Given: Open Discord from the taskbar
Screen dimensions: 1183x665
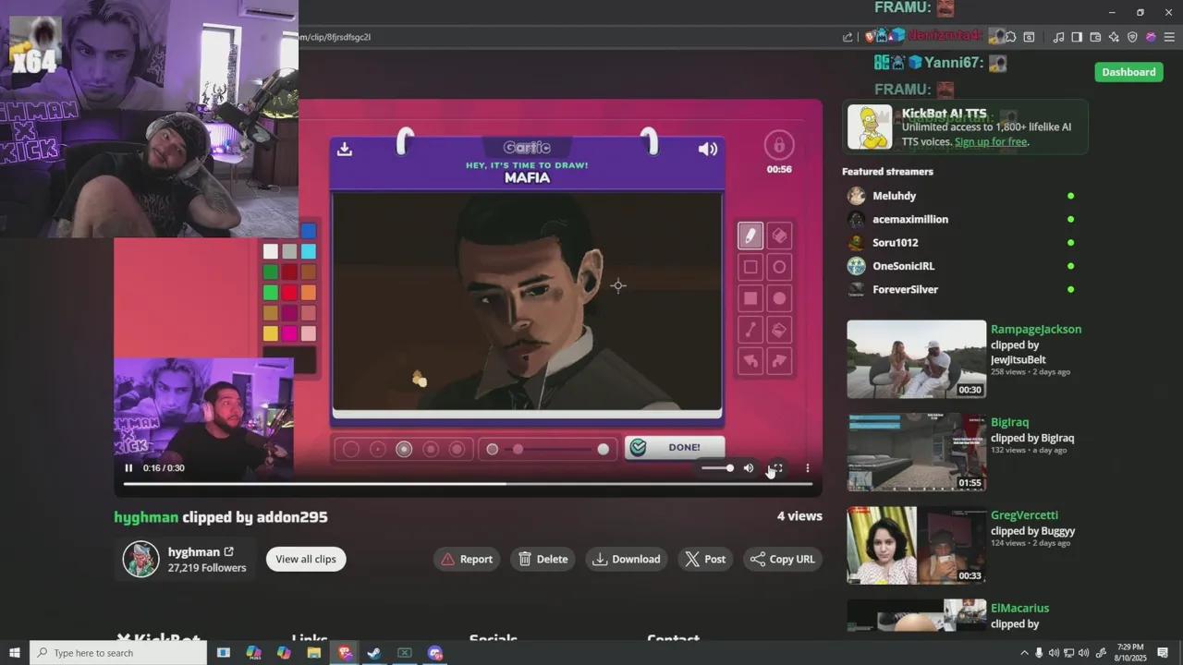Looking at the screenshot, I should coord(435,653).
